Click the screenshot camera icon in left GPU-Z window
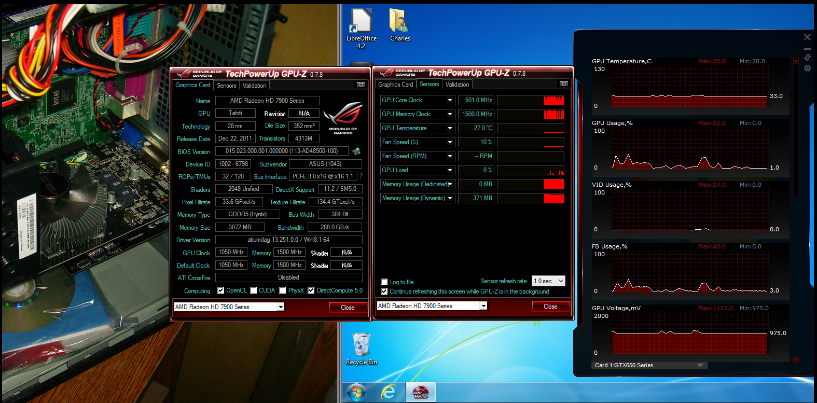Image resolution: width=817 pixels, height=403 pixels. (x=361, y=85)
